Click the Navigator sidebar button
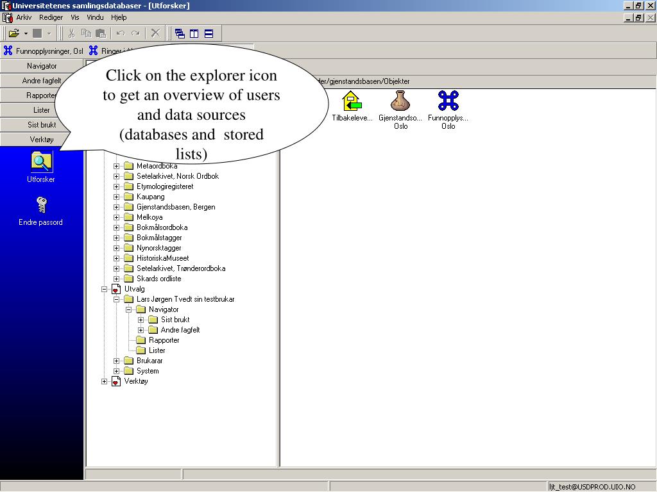The height and width of the screenshot is (492, 657). click(x=42, y=66)
